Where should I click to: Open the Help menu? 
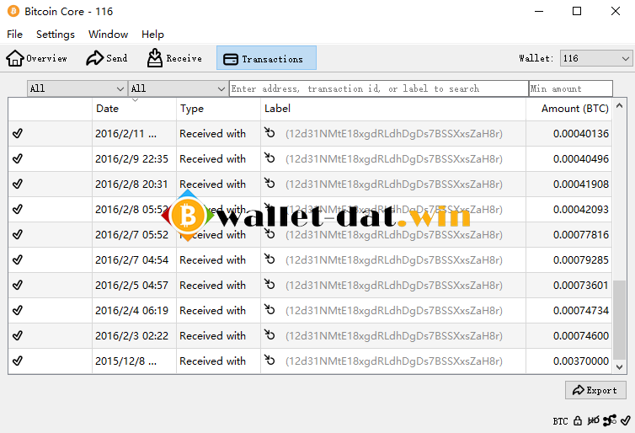click(x=152, y=35)
